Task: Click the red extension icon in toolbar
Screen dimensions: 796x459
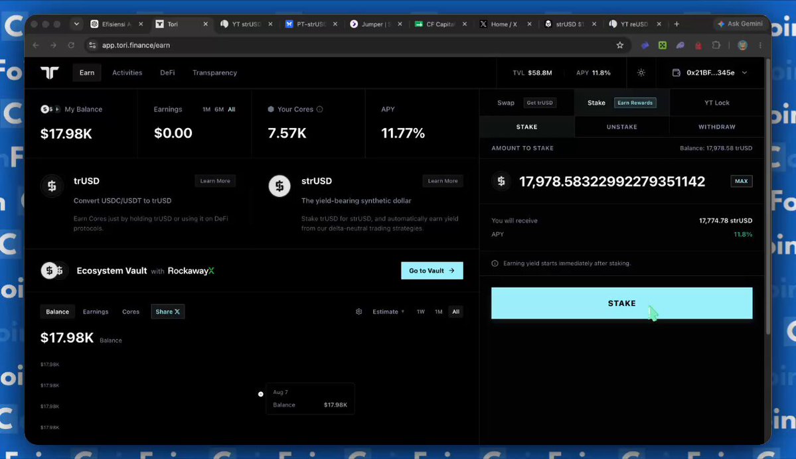Action: tap(698, 45)
